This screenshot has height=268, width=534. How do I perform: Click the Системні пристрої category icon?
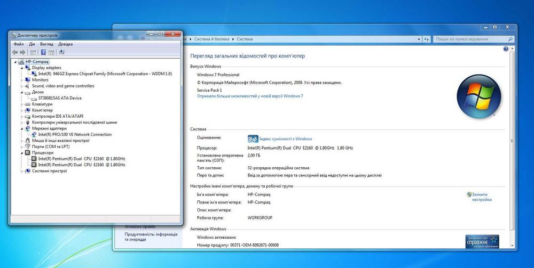pos(28,171)
